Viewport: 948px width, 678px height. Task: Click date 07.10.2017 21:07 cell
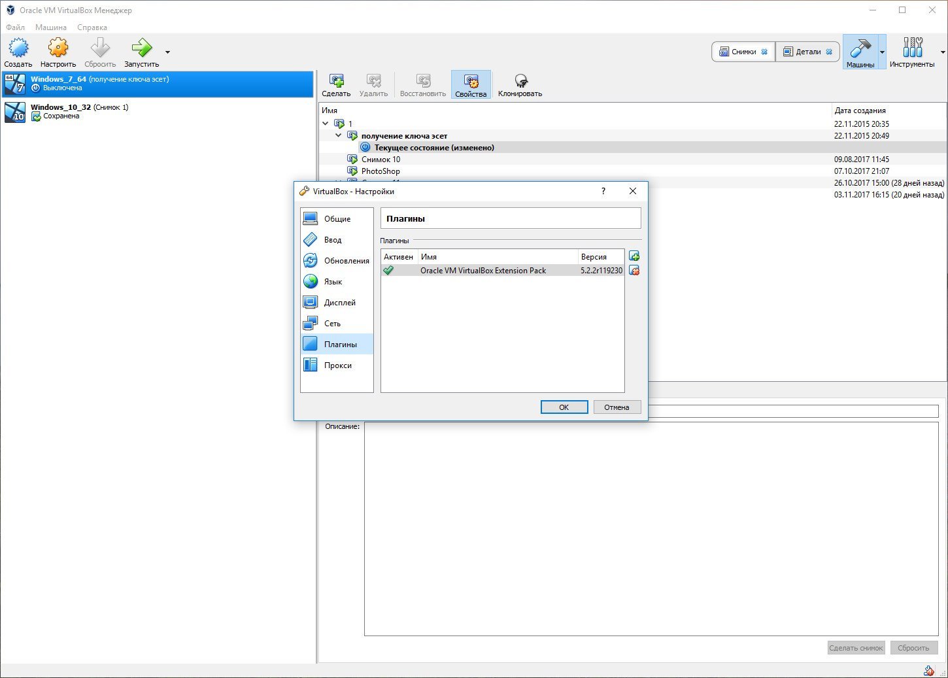(x=861, y=171)
